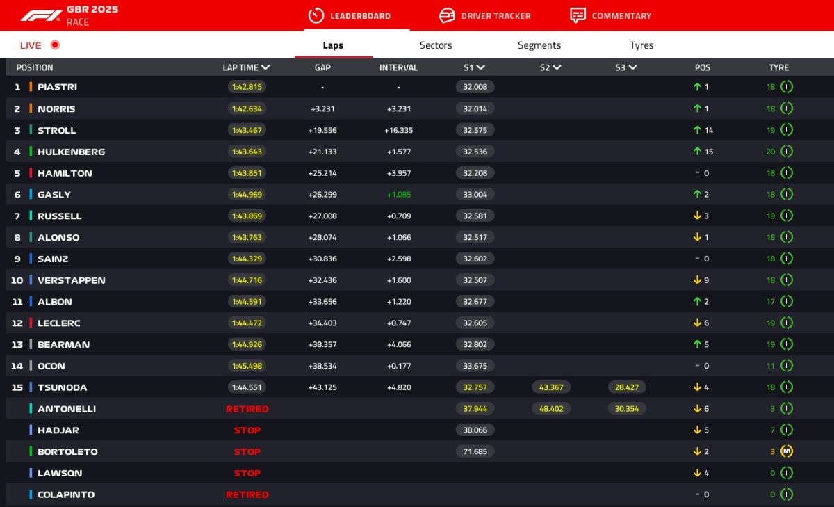Click the Commentary speech bubble icon
This screenshot has width=834, height=507.
(x=578, y=15)
